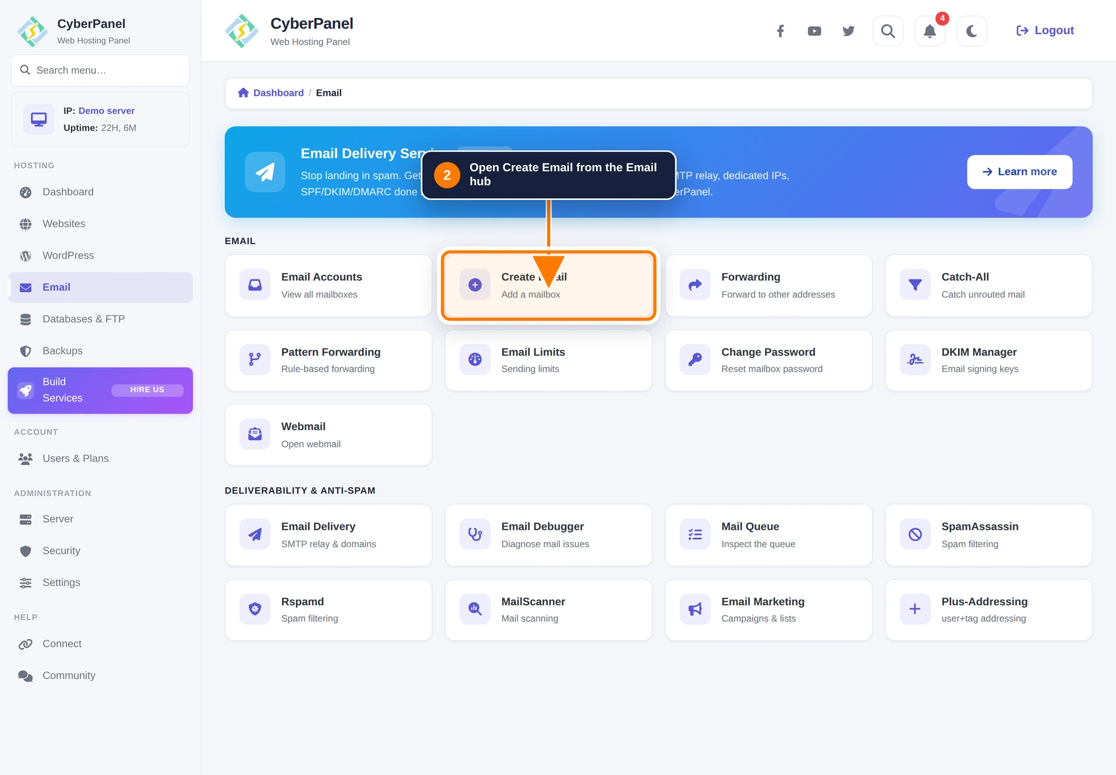The image size is (1116, 775).
Task: Click the 'Diagnose mail issues' text
Action: 545,544
